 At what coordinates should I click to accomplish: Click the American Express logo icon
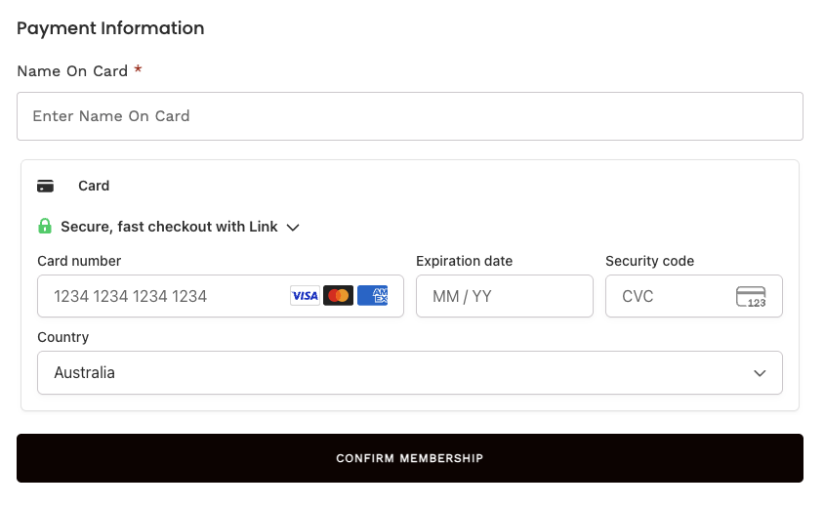372,296
